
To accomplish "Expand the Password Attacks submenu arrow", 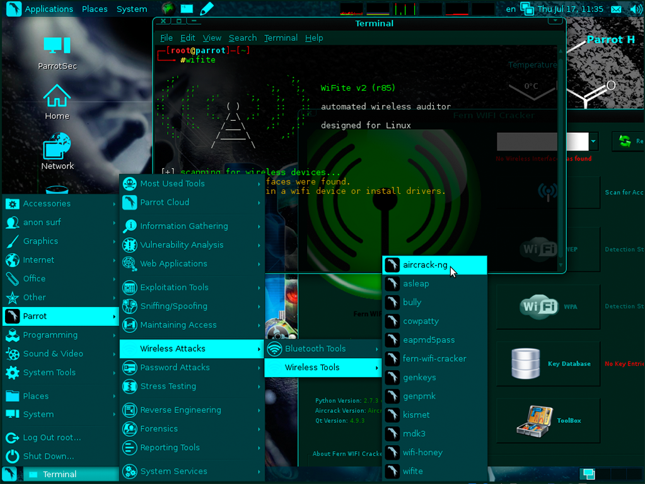I will [259, 368].
